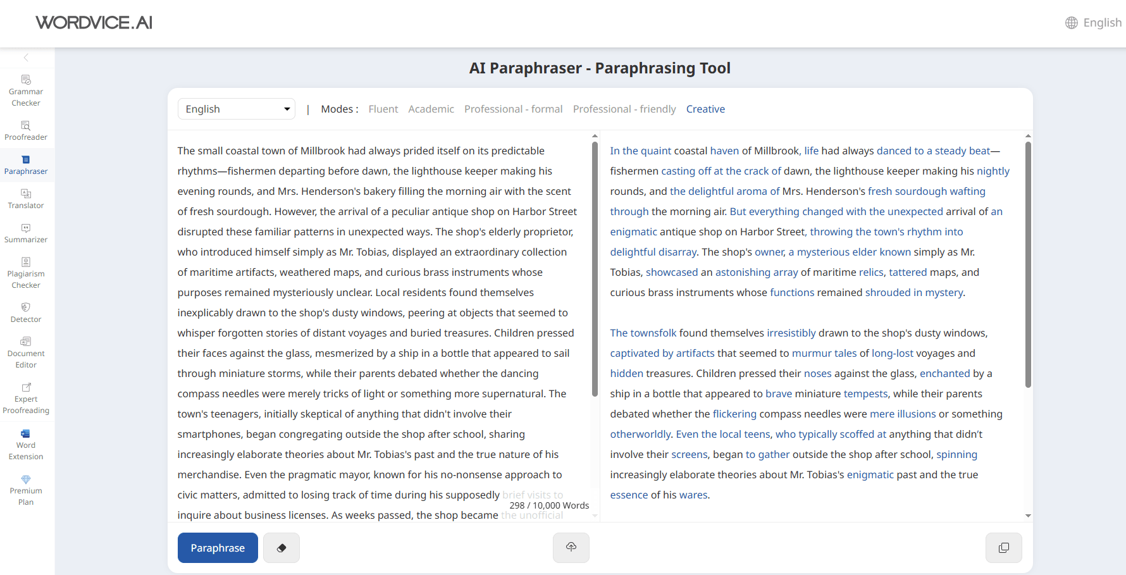
Task: Open the site language selector
Action: 1093,23
